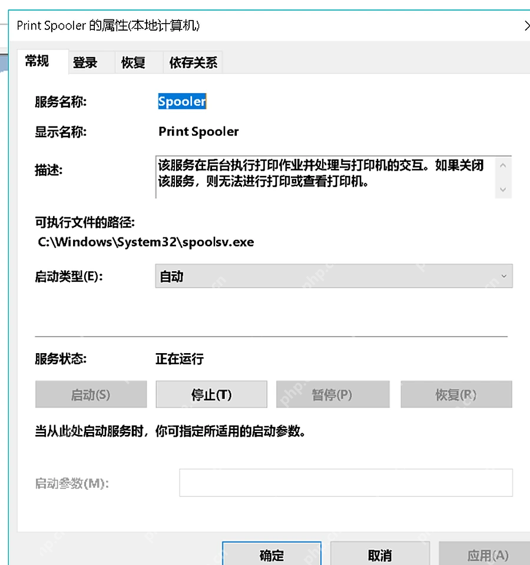Select the highlighted Spooler service name text
The width and height of the screenshot is (530, 565).
coord(182,101)
